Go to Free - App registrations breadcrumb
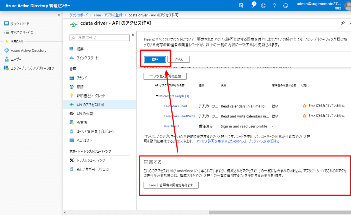The image size is (351, 215). point(108,15)
